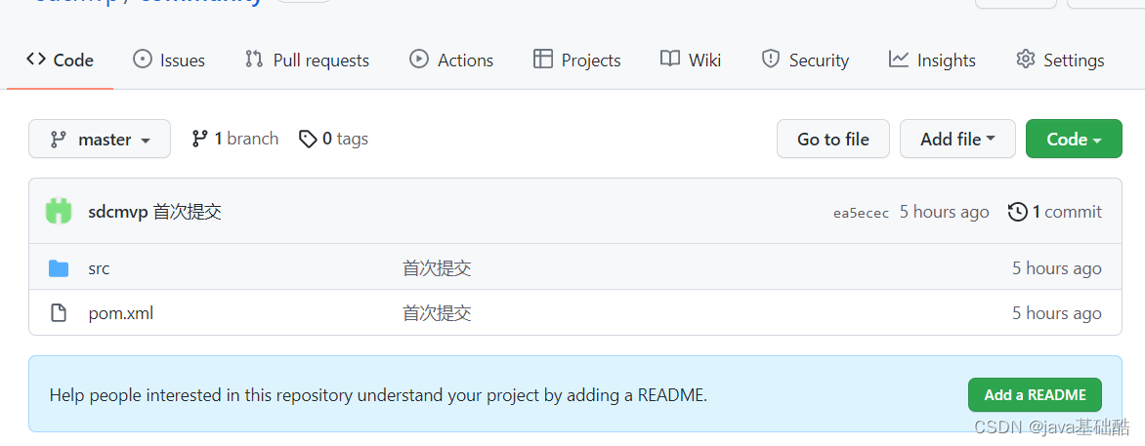Open repository Settings tab
Screen dimensions: 1145x446
[x=1060, y=60]
